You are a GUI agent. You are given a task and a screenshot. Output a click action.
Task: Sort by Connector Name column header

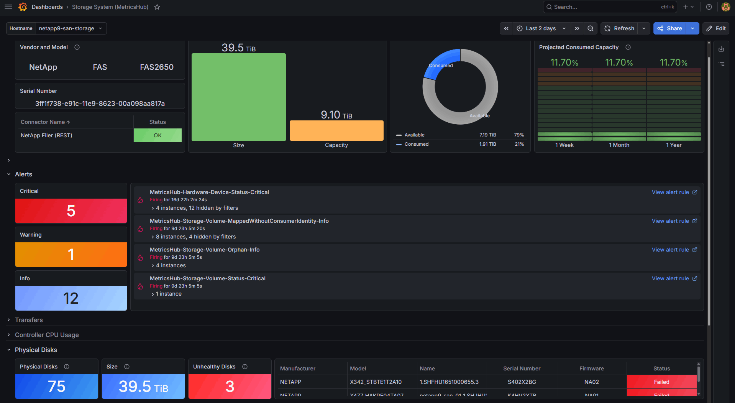(x=45, y=122)
